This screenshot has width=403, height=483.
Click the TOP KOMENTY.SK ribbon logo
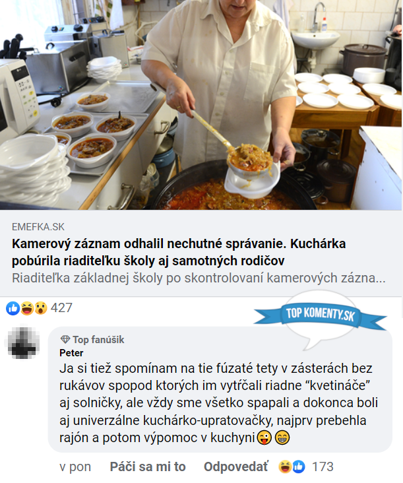point(321,314)
